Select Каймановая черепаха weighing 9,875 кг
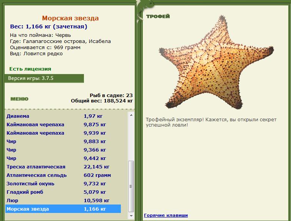The width and height of the screenshot is (291, 221). tap(63, 125)
